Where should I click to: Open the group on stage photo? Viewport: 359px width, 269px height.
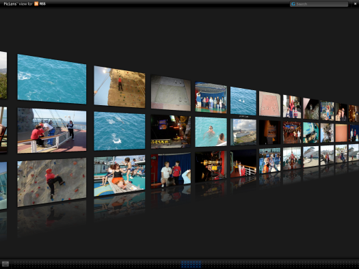click(211, 98)
